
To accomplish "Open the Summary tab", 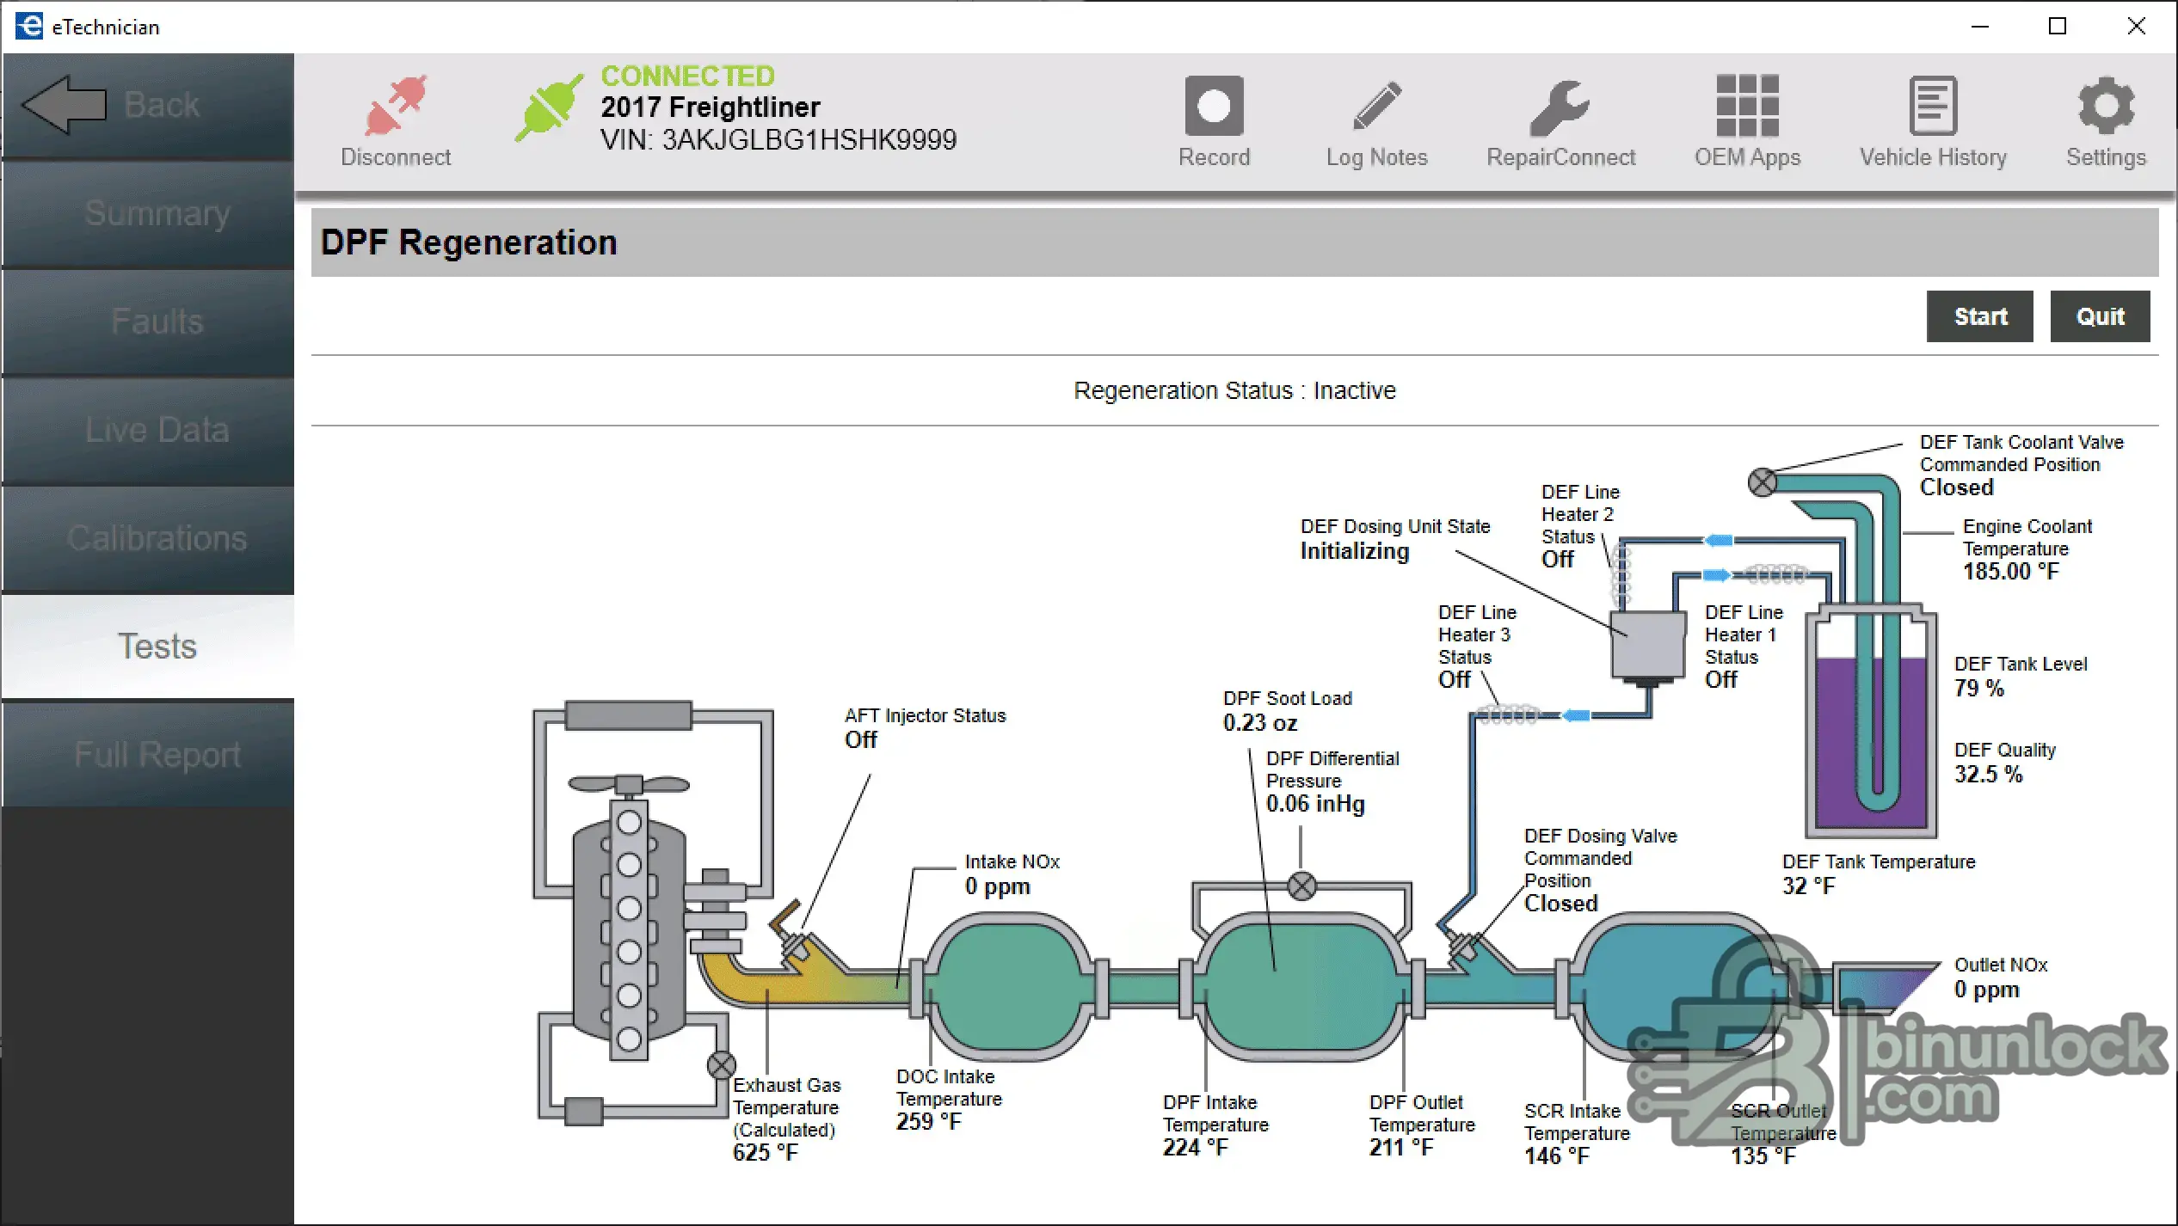I will (148, 214).
